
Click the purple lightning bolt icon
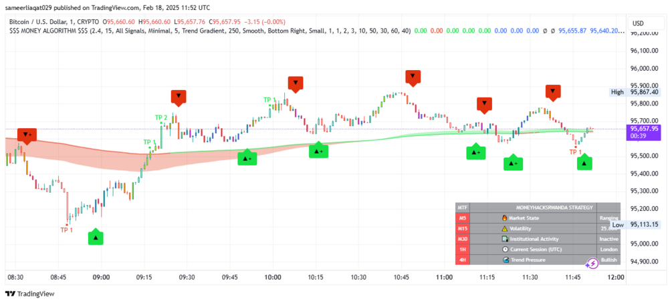point(592,264)
